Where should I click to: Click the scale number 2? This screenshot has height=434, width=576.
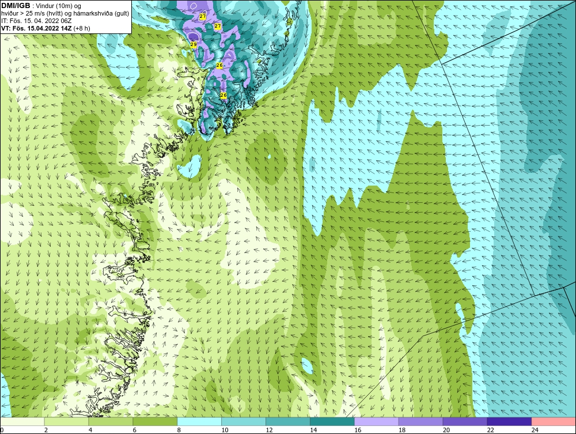[46, 430]
